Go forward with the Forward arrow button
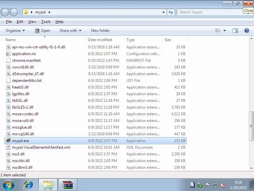Screen dimensions: 254x191 tap(14, 12)
